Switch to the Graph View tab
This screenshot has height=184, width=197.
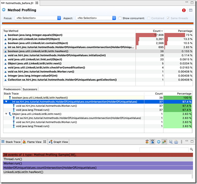(x=58, y=142)
